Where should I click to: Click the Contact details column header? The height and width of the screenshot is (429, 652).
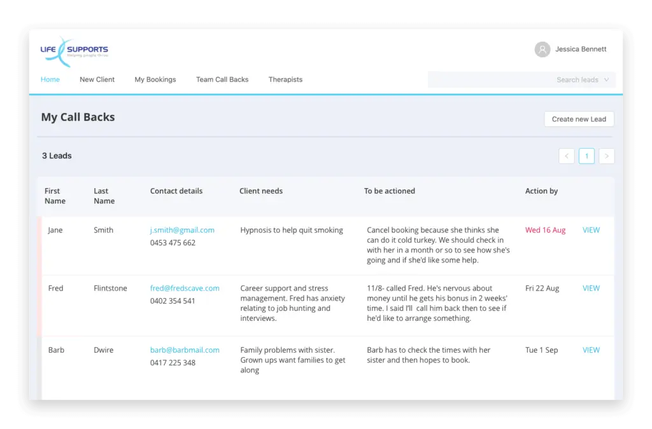coord(176,191)
